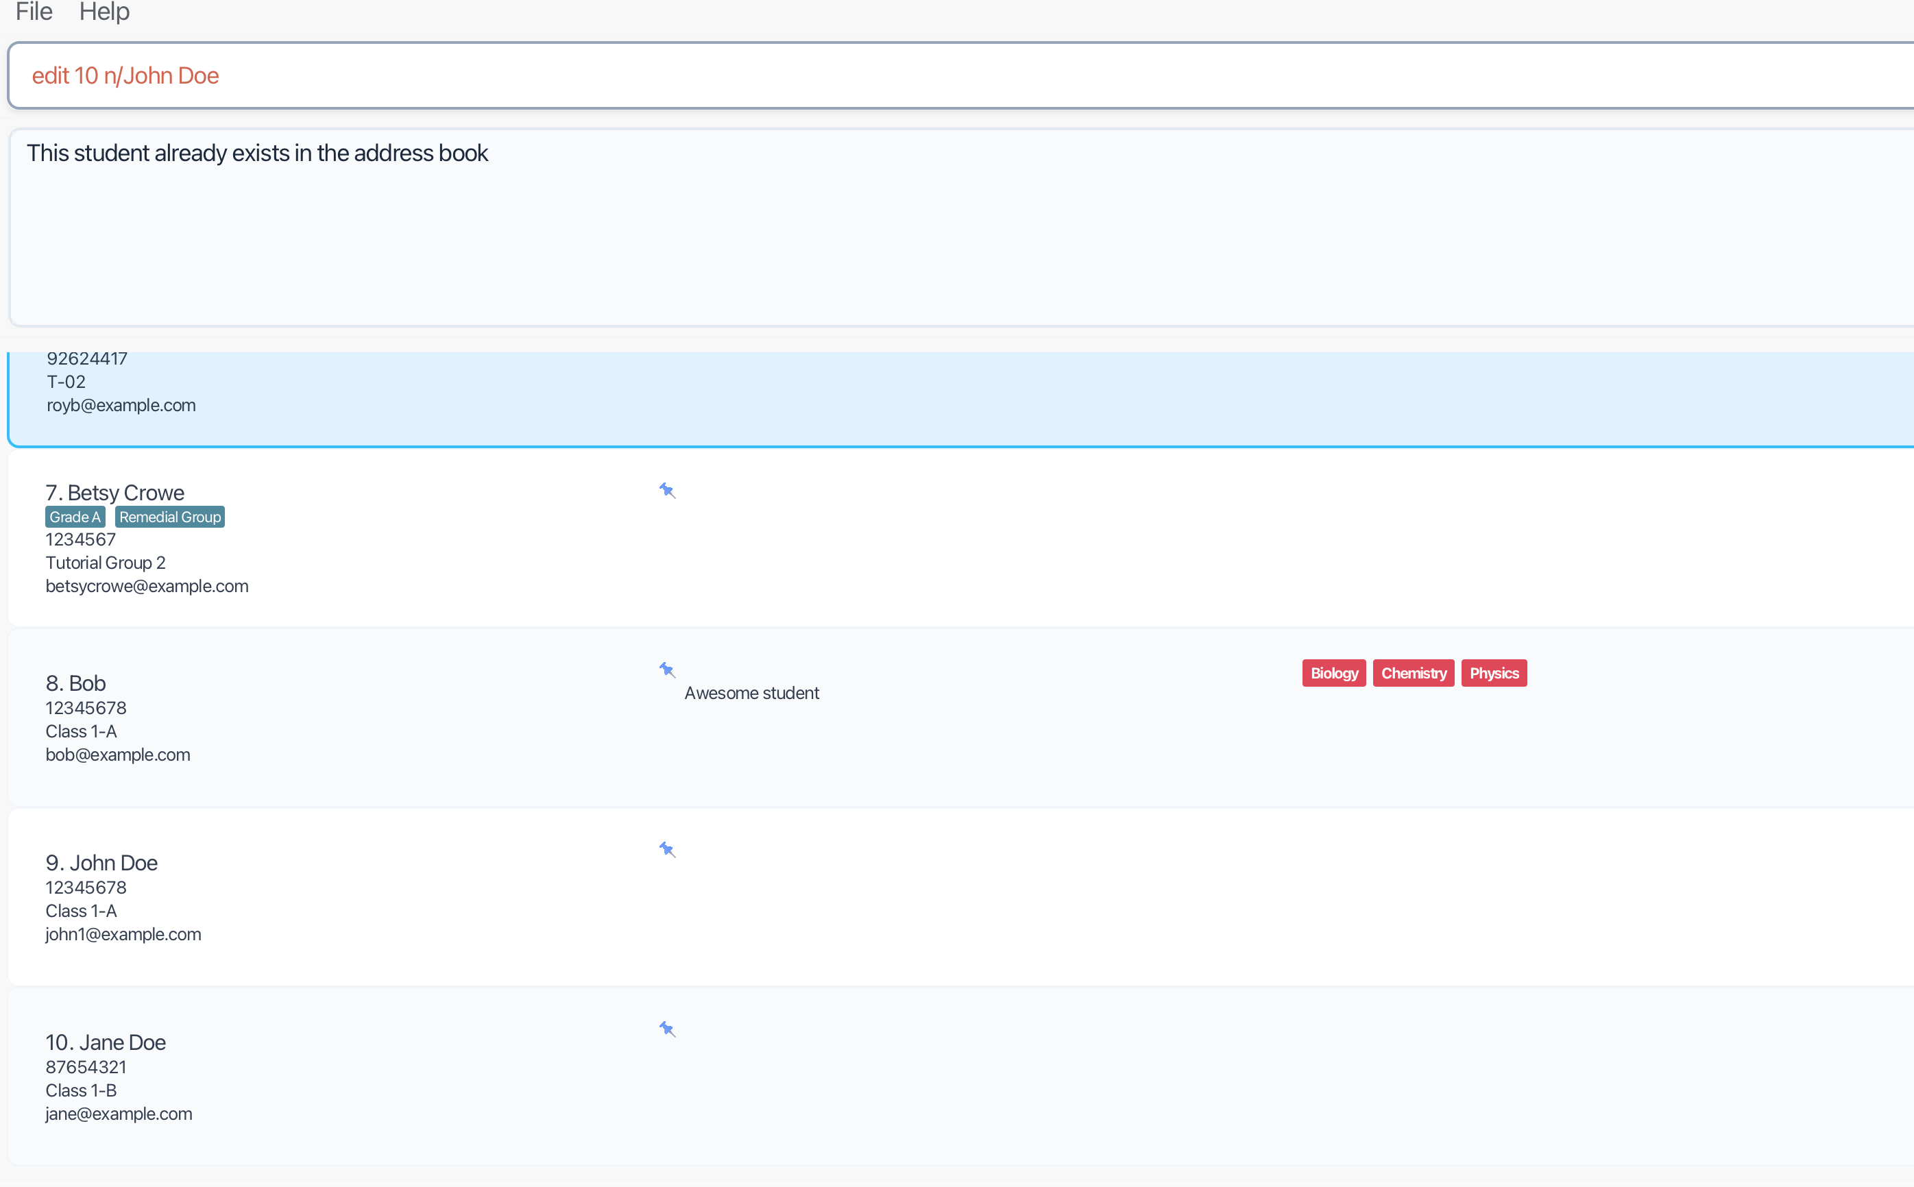Viewport: 1914px width, 1187px height.
Task: Click Bob's 'Awesome student' remark
Action: (x=751, y=693)
